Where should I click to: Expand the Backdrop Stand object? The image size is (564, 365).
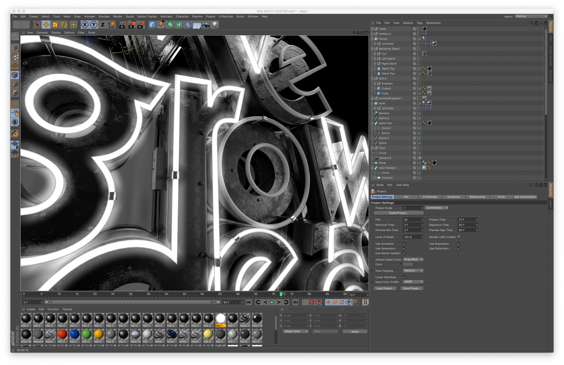coord(372,49)
